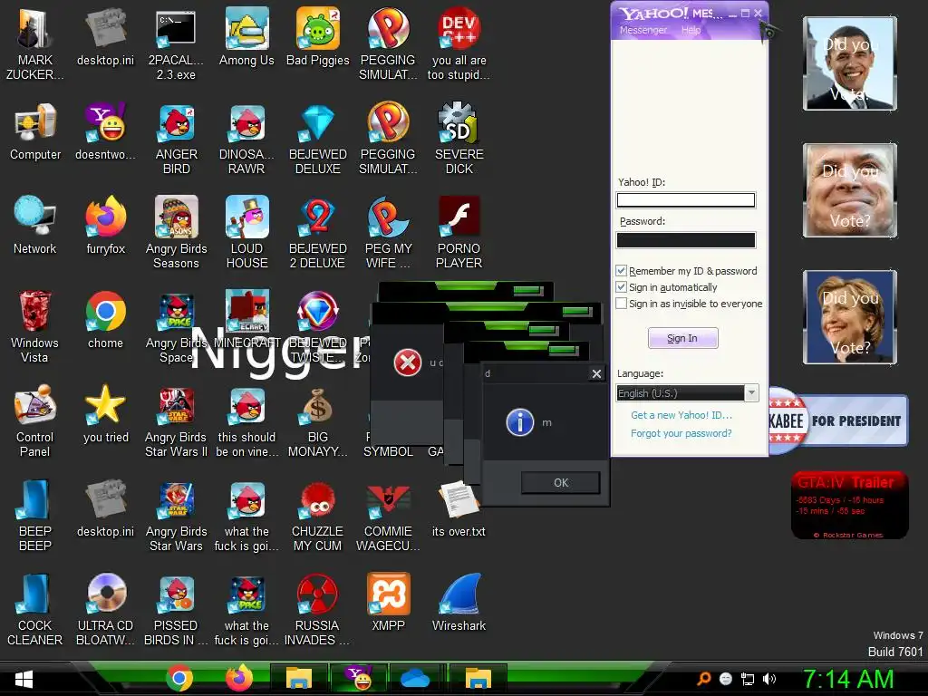Switch to Yahoo Messenger taskbar button
Viewport: 928px width, 696px height.
click(x=359, y=678)
